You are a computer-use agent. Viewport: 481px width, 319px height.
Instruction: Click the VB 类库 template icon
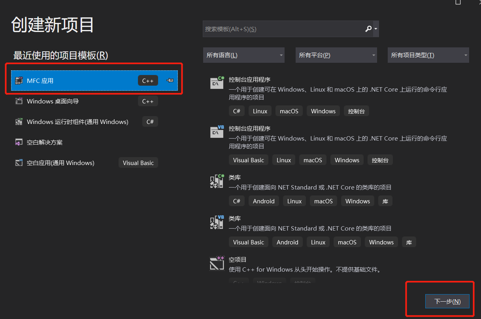[217, 222]
